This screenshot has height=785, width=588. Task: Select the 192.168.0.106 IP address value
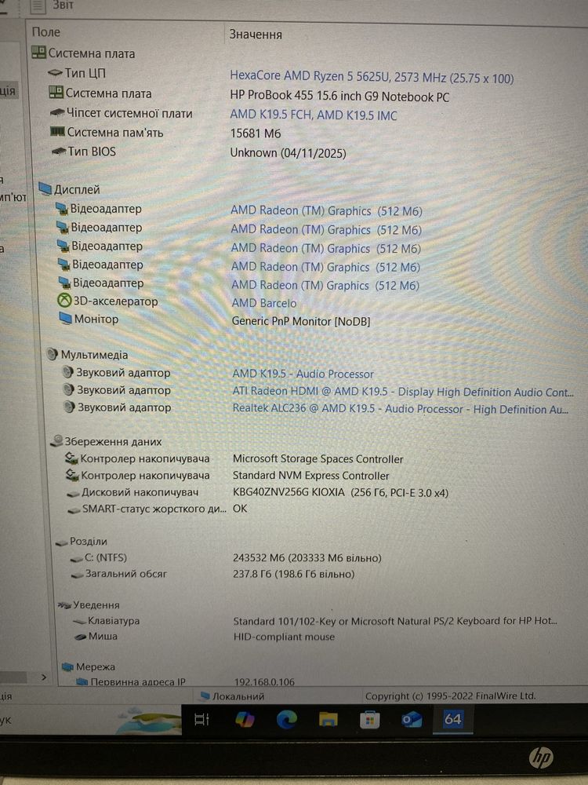click(x=264, y=682)
